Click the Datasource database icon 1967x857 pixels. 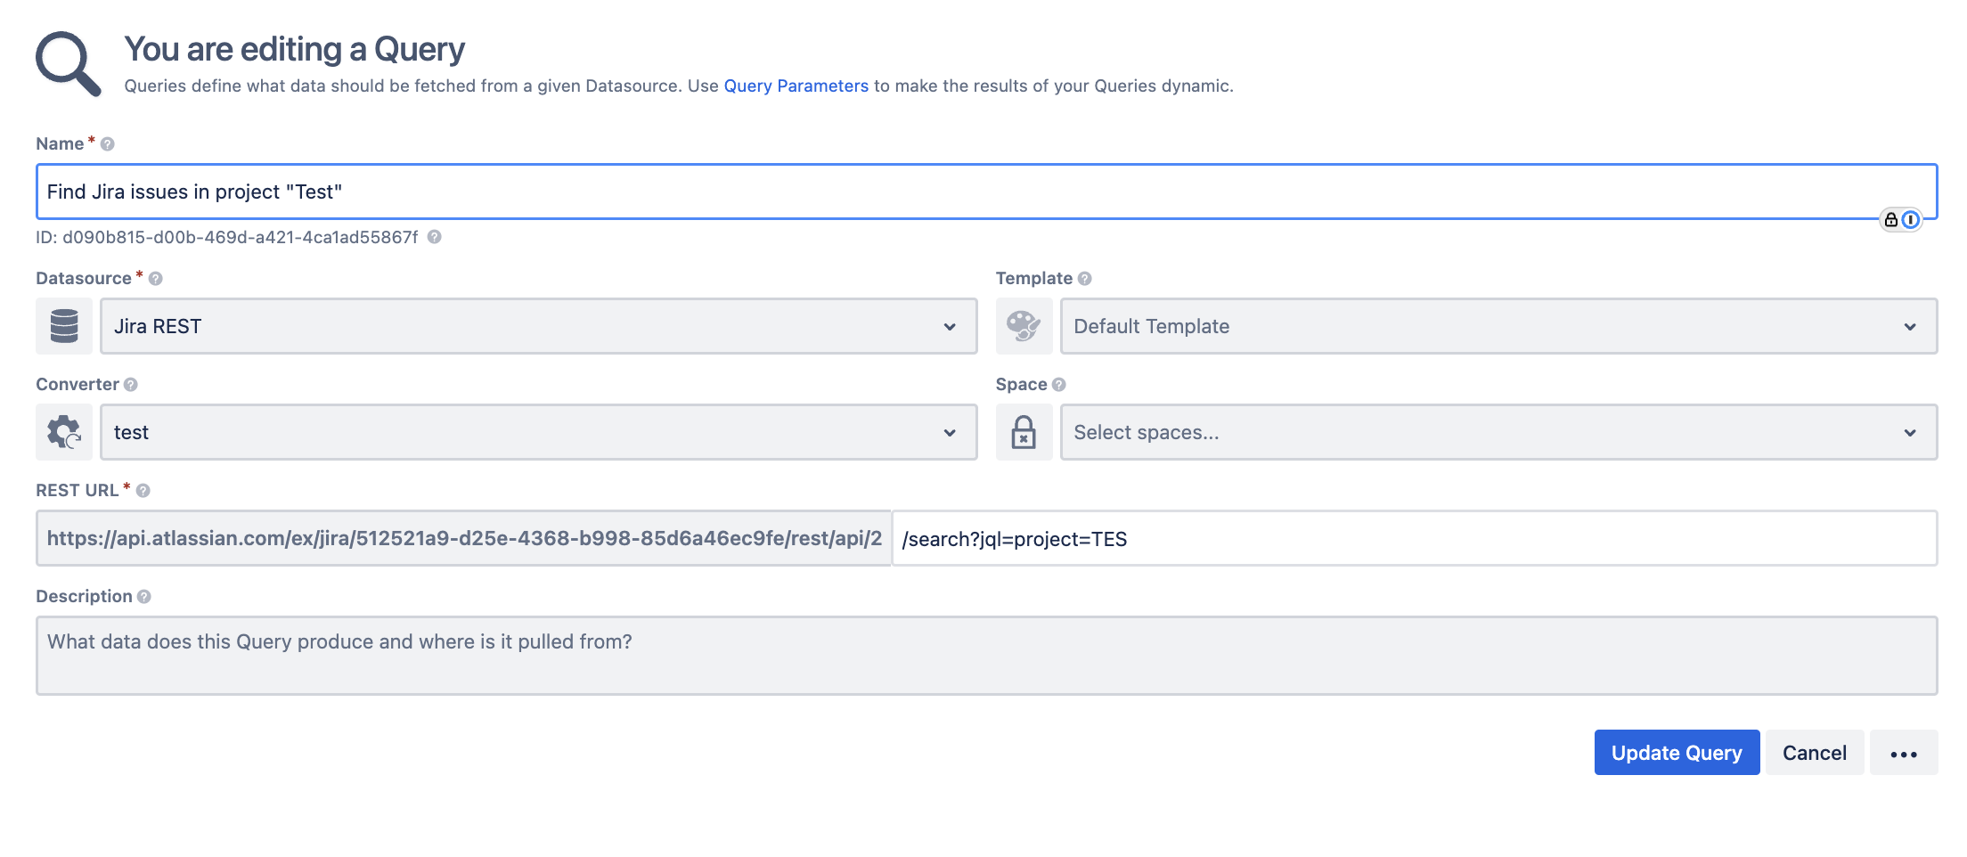[x=64, y=326]
